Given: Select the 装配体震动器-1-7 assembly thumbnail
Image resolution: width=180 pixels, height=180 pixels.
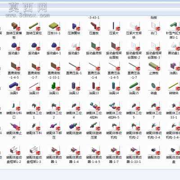Looking at the screenshot, I should (114, 150).
